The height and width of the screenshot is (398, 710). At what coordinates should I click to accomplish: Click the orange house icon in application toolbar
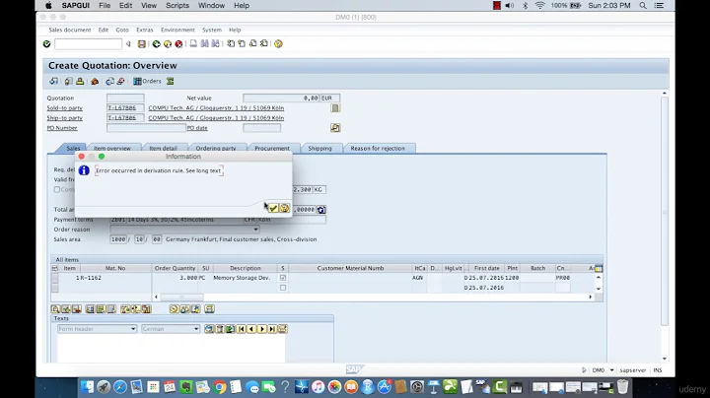[95, 82]
